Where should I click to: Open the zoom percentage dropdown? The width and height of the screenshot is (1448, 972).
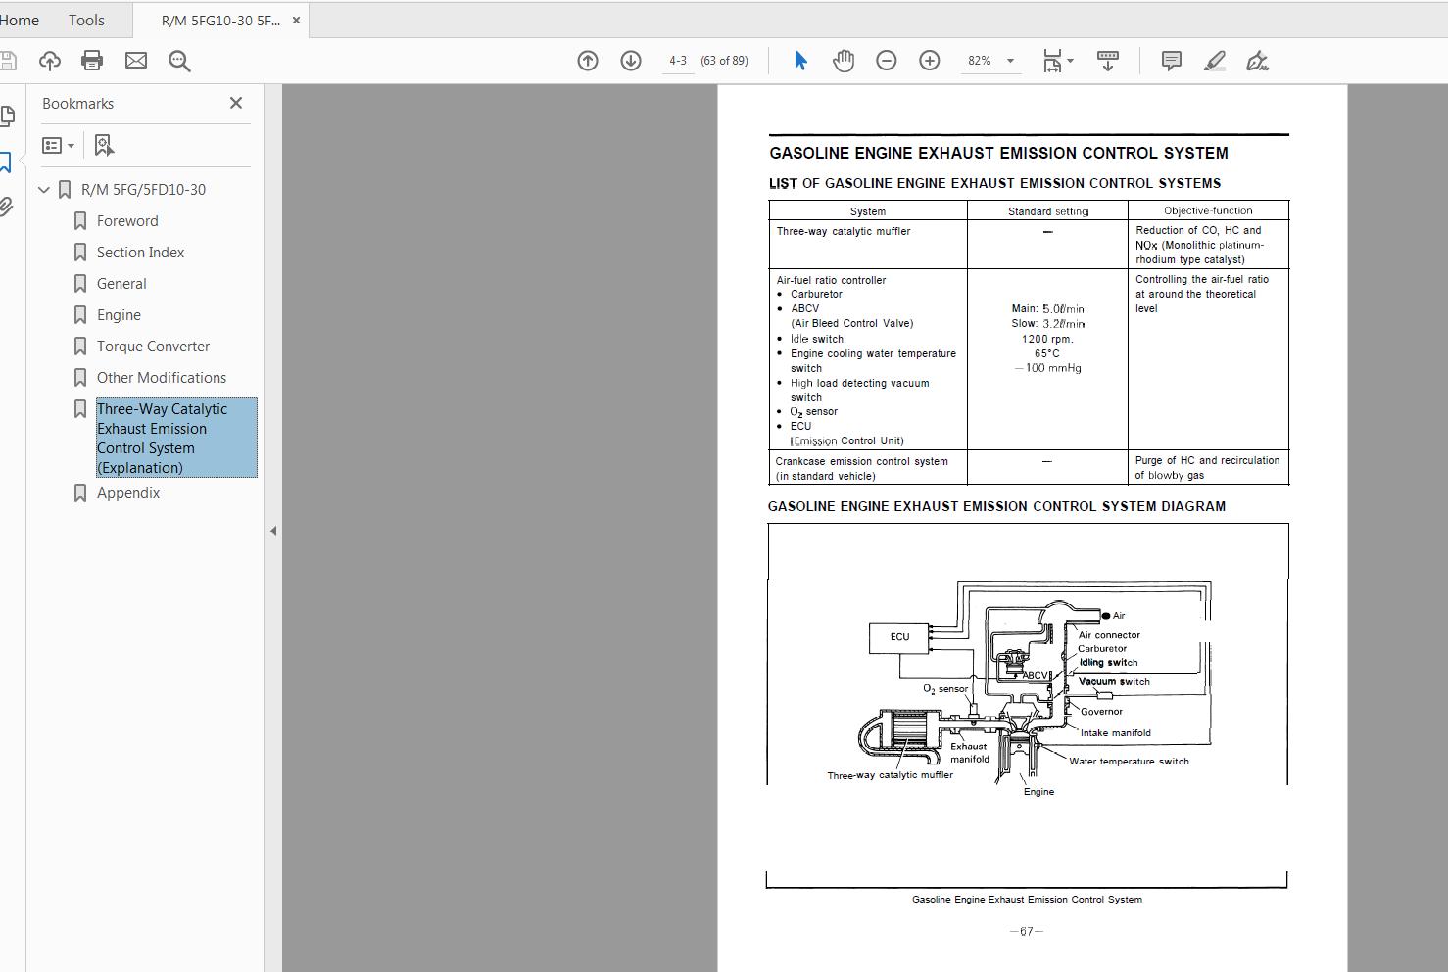point(1010,61)
